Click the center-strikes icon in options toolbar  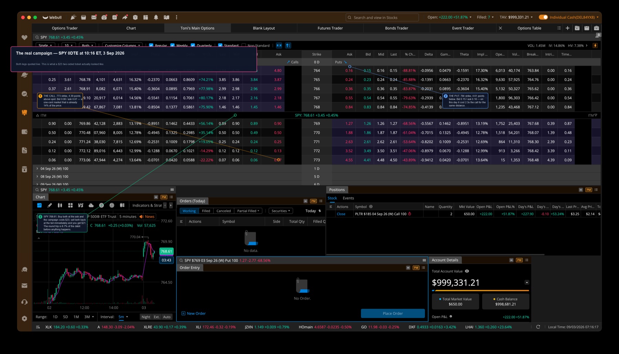(x=279, y=45)
